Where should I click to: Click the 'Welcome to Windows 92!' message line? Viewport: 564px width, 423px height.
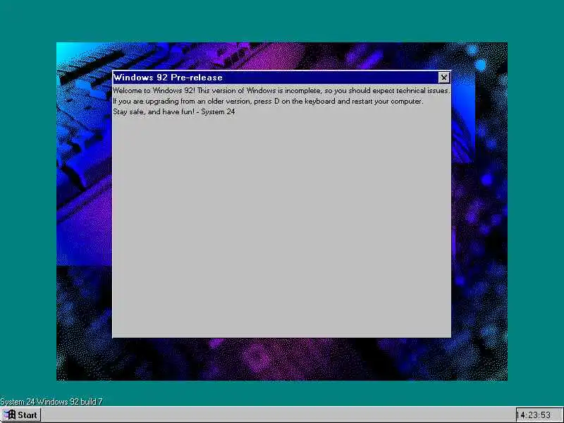tap(281, 91)
